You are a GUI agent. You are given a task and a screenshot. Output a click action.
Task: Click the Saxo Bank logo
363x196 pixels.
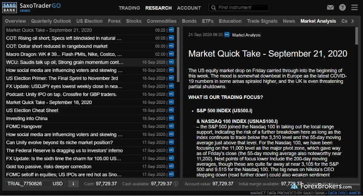(x=9, y=8)
